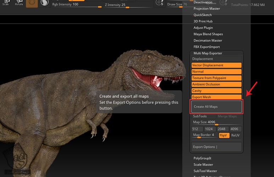The height and width of the screenshot is (177, 274).
Task: Select the Rotate tool icon
Action: 19,3
